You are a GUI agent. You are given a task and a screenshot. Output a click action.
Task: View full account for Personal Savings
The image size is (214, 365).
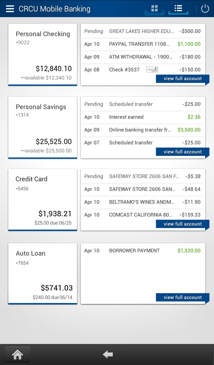(x=182, y=151)
